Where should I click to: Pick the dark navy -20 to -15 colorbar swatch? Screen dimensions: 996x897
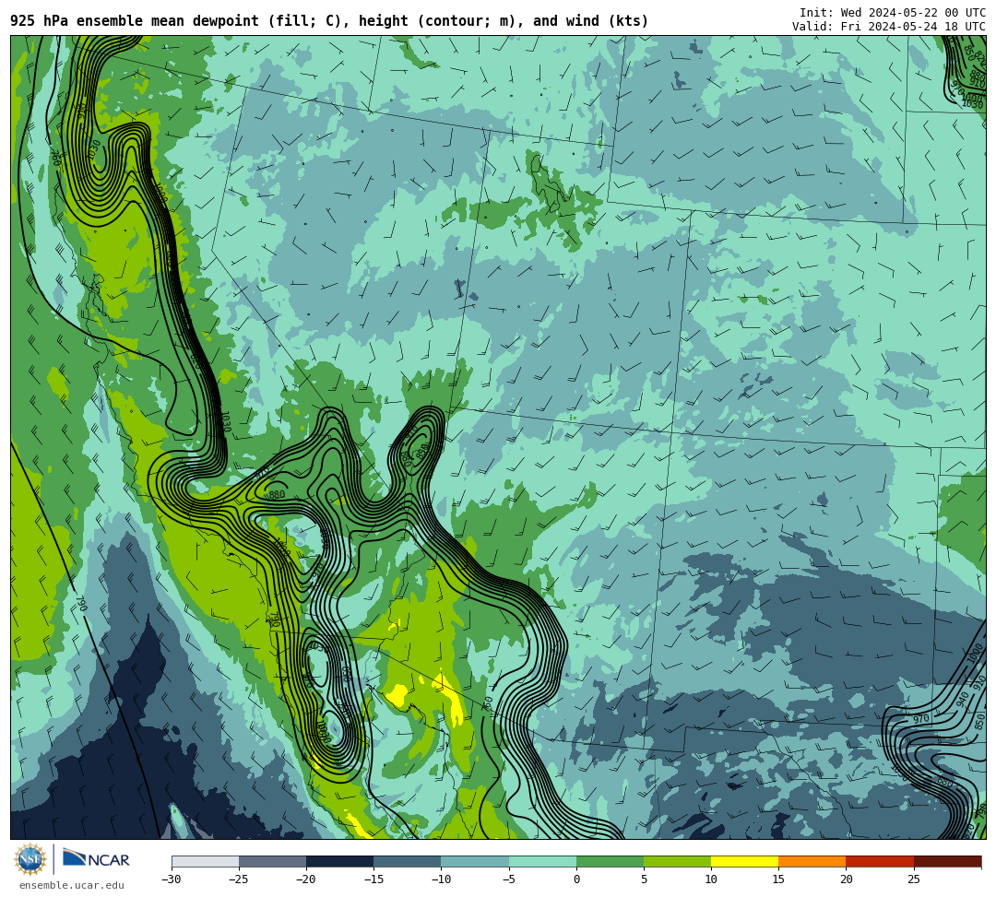(339, 861)
